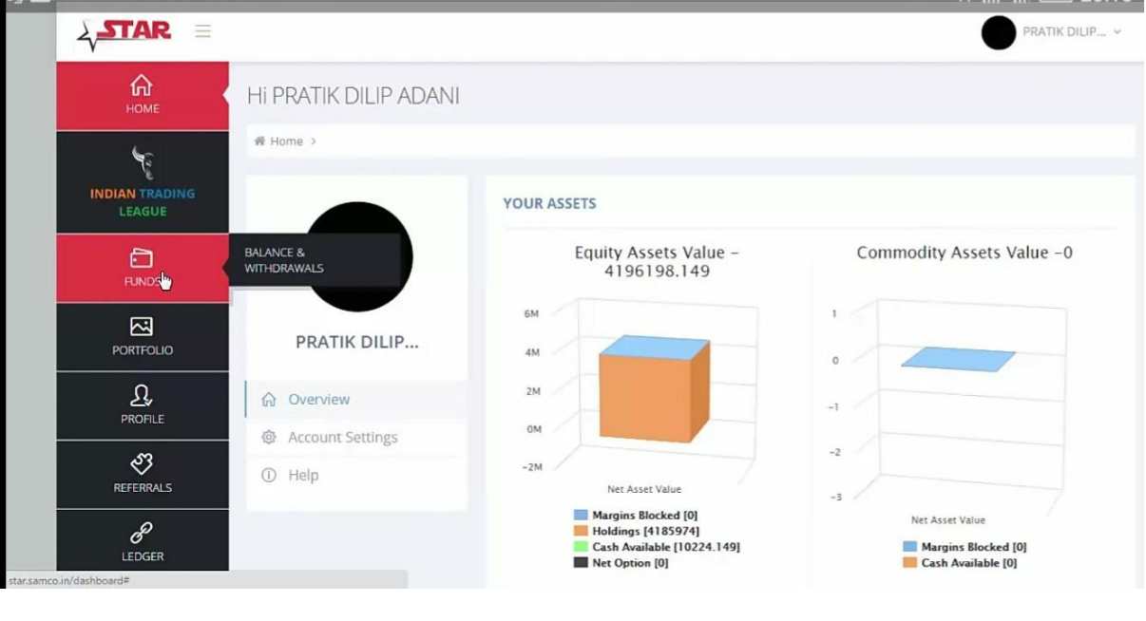The height and width of the screenshot is (621, 1146).
Task: Switch to the Overview tab
Action: (318, 400)
